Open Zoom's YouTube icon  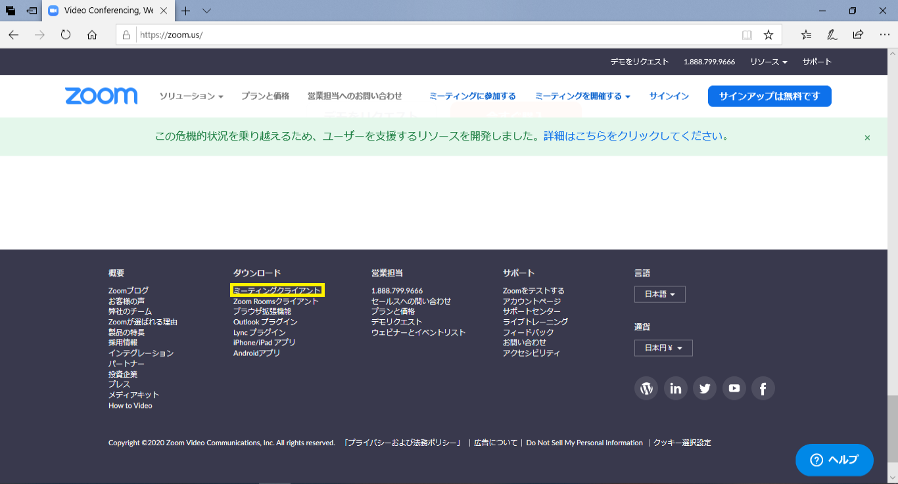click(734, 388)
